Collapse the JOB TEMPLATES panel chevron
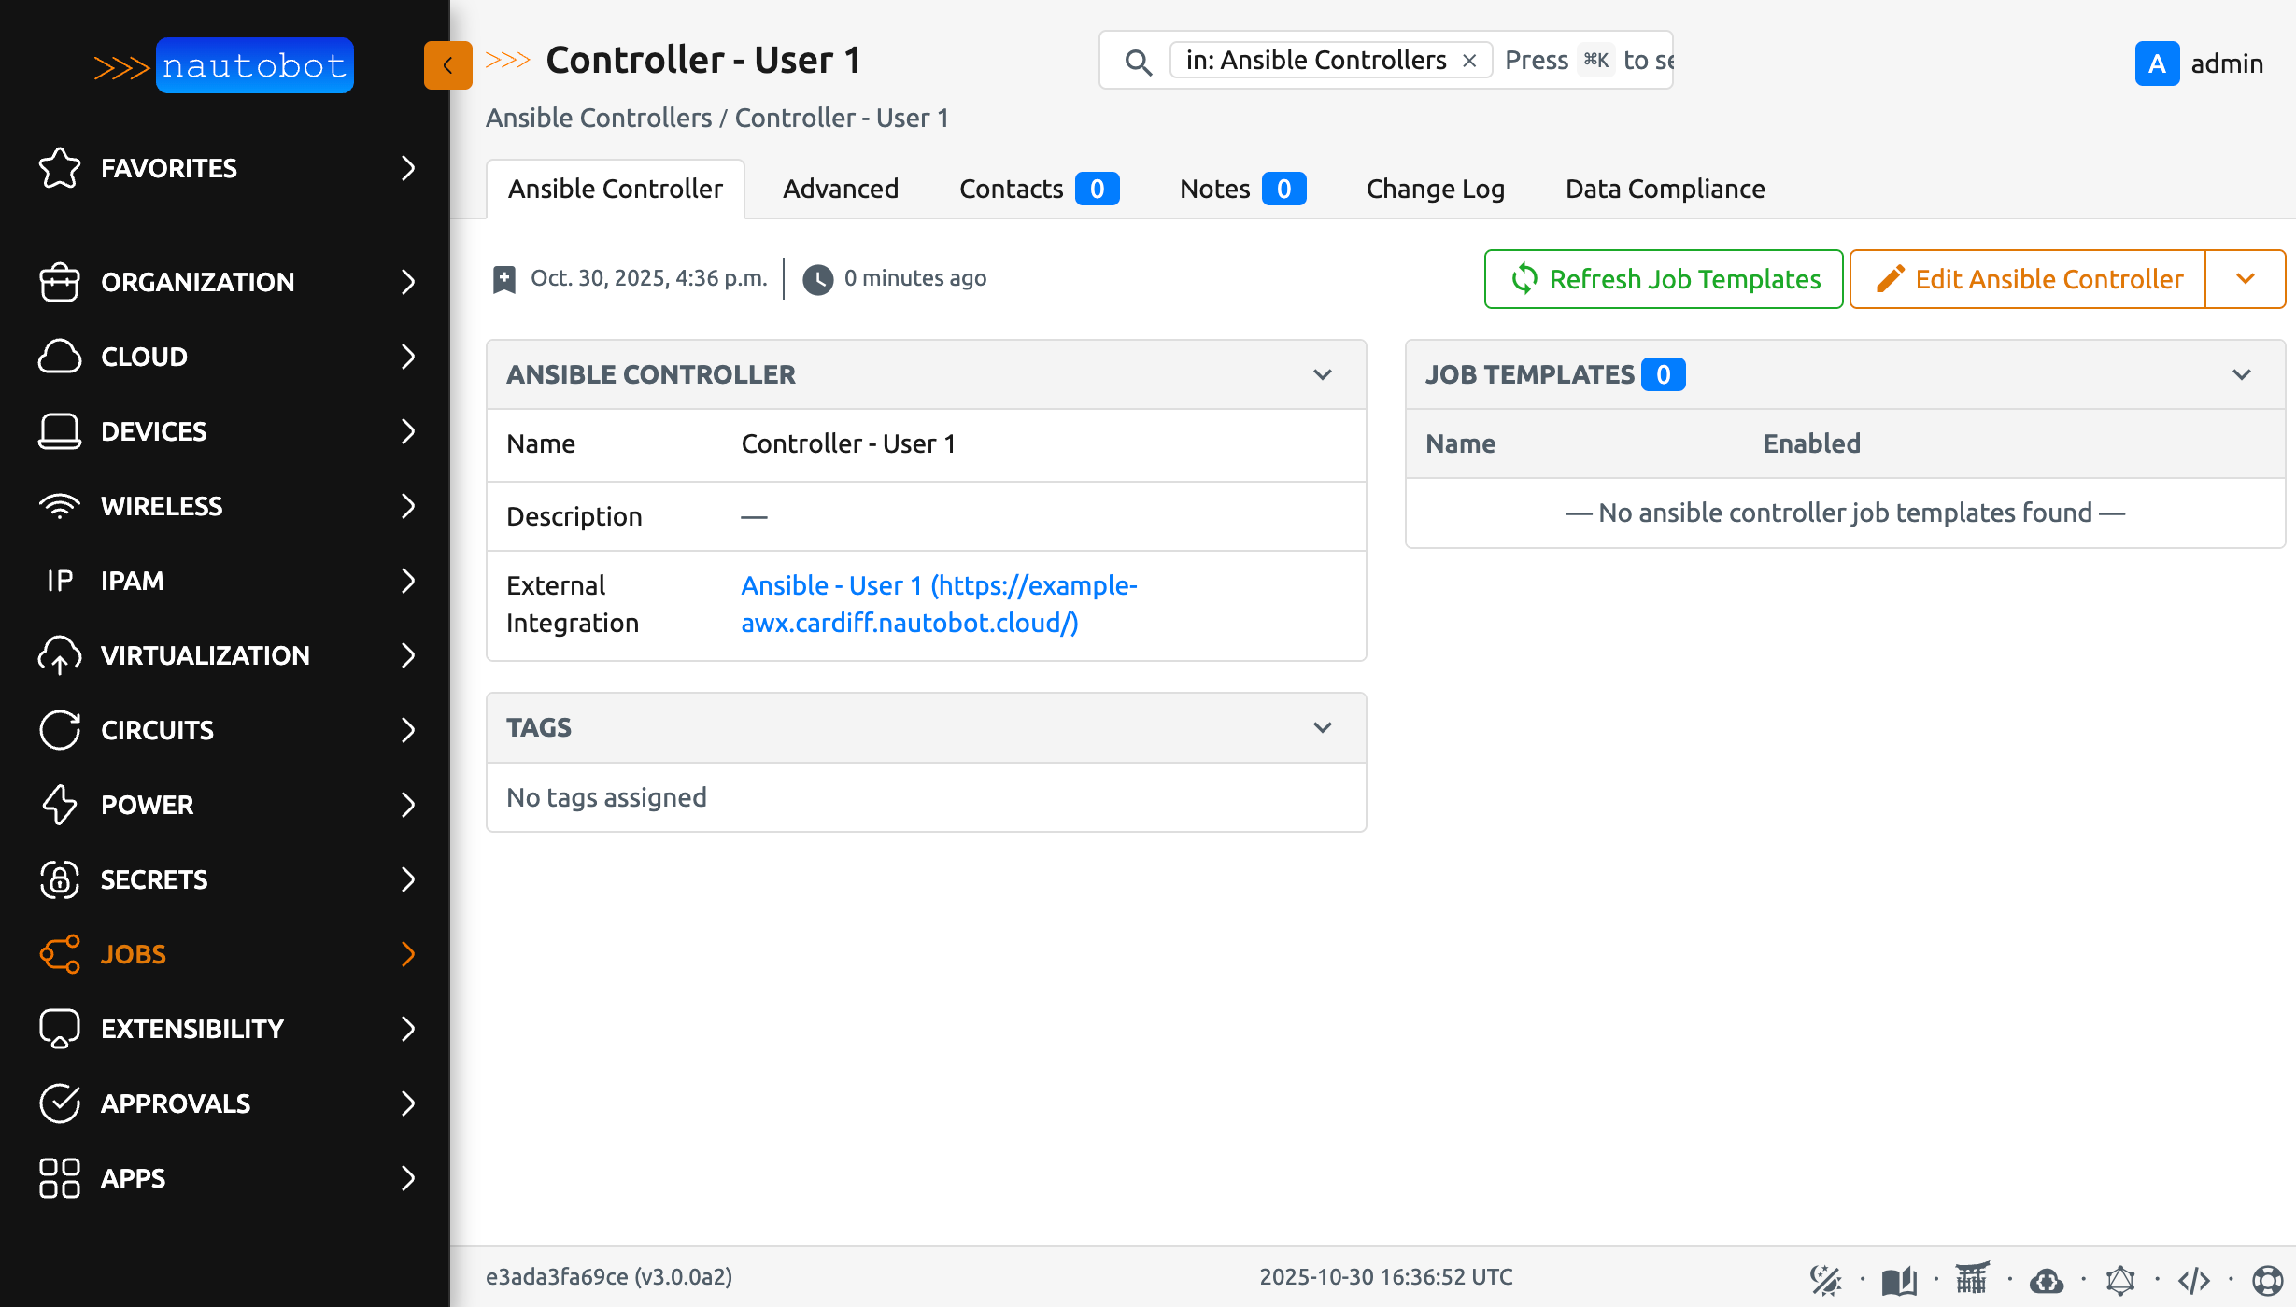This screenshot has height=1307, width=2296. (x=2243, y=374)
